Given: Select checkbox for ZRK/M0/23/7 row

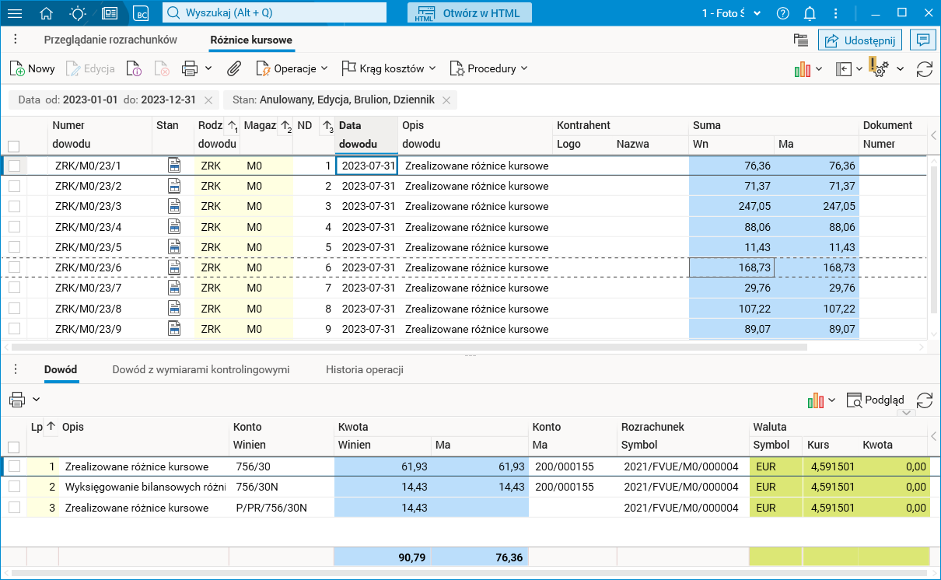Looking at the screenshot, I should point(14,288).
